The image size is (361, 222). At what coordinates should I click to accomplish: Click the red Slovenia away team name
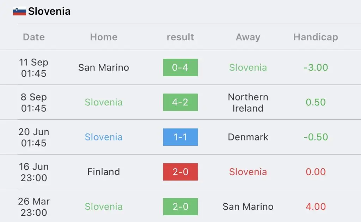[x=248, y=172]
